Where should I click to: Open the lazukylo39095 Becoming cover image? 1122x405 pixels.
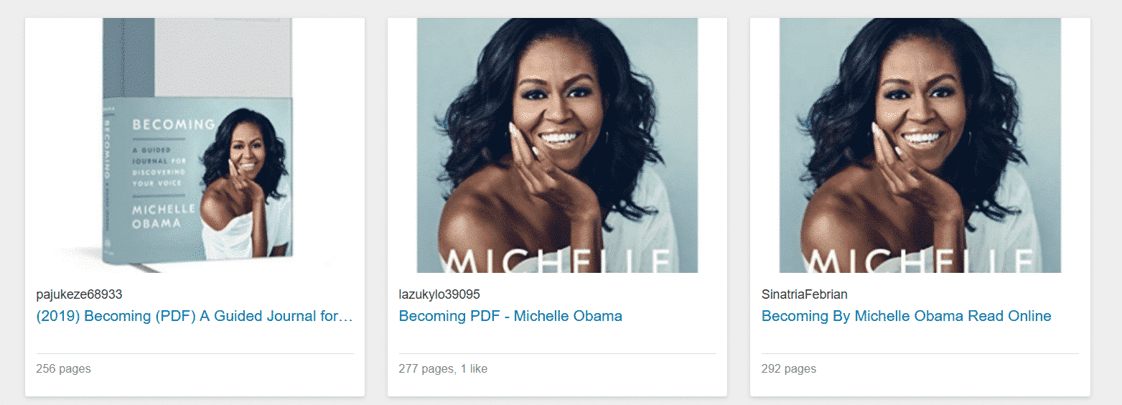[x=557, y=145]
